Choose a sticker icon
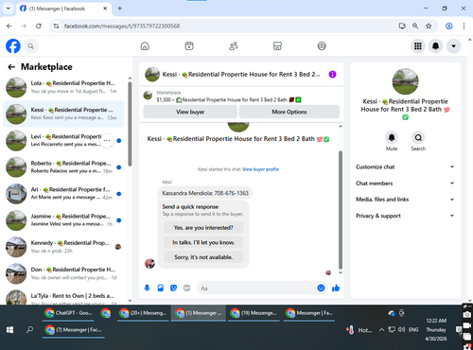This screenshot has height=350, width=473. [x=174, y=288]
